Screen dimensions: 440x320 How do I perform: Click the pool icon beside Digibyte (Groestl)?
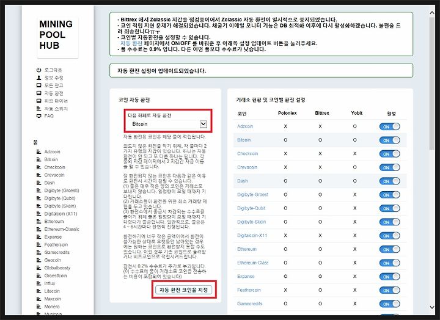38,191
